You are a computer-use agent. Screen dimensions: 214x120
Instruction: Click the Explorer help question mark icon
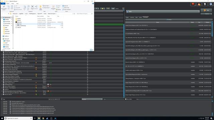point(93,4)
